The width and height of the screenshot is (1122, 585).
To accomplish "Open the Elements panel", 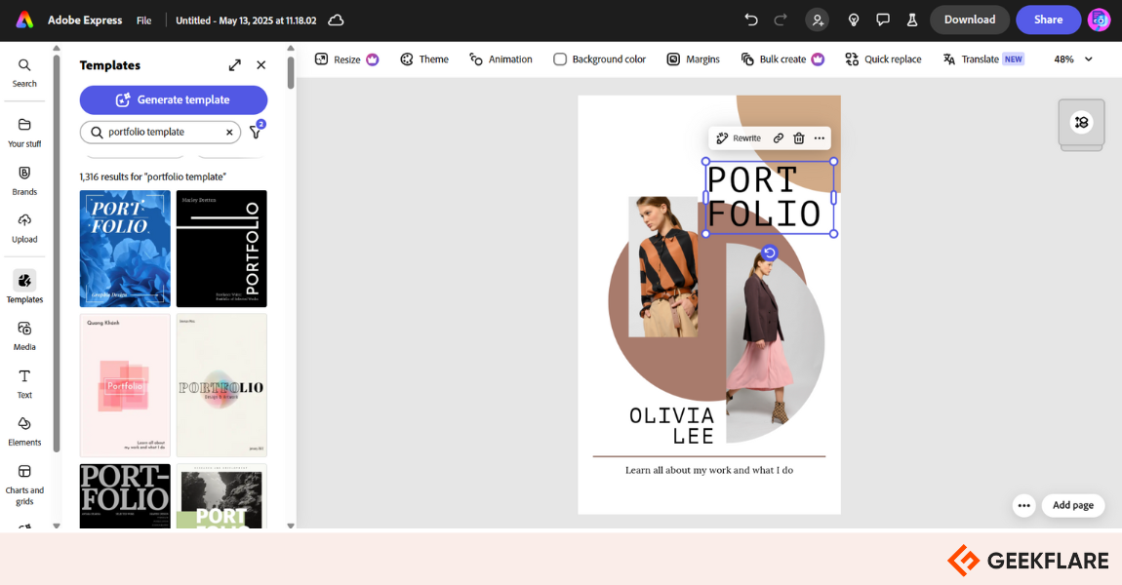I will click(24, 430).
